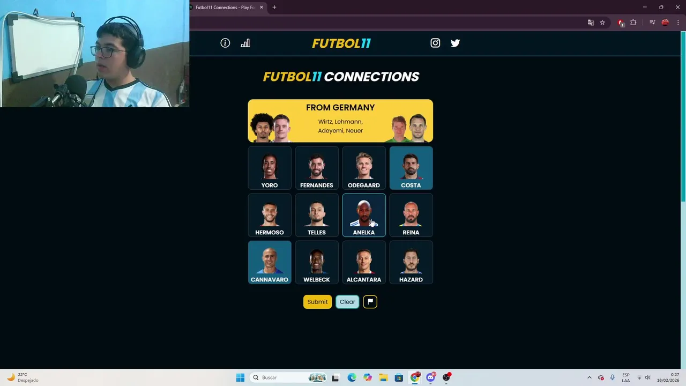Open the Instagram icon link
This screenshot has height=386, width=686.
pos(435,43)
